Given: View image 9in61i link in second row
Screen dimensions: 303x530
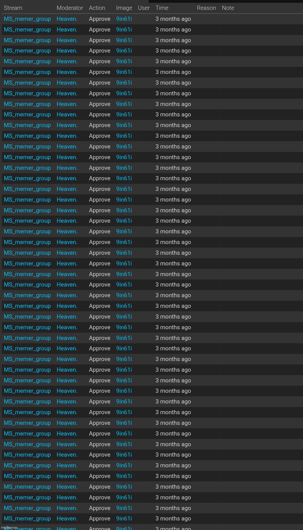Looking at the screenshot, I should pos(124,30).
